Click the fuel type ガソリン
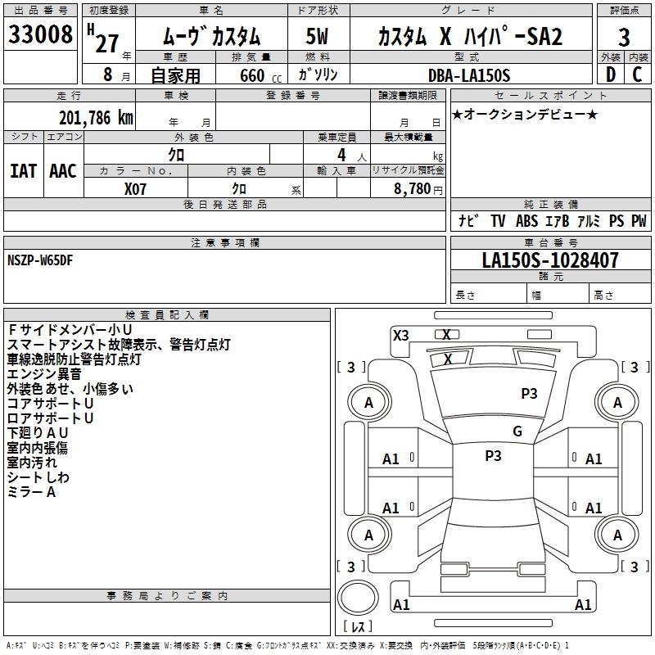This screenshot has height=655, width=655. click(318, 75)
